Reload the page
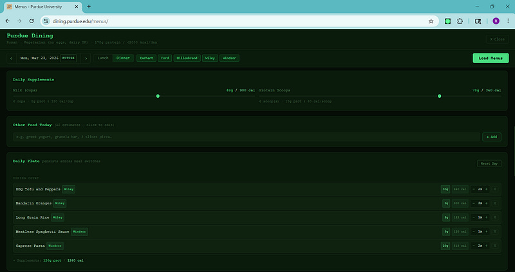515x272 pixels. click(32, 21)
